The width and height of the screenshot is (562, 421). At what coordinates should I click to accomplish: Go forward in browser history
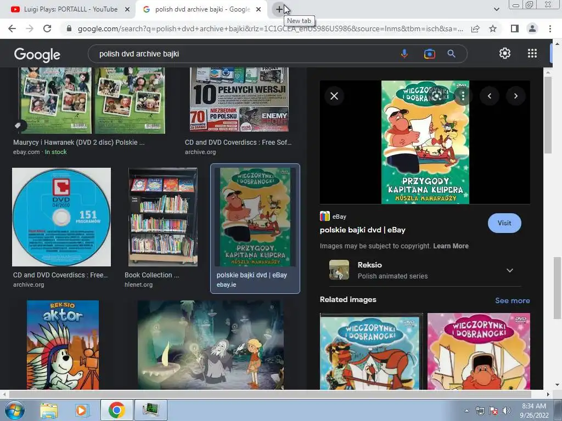pos(30,29)
